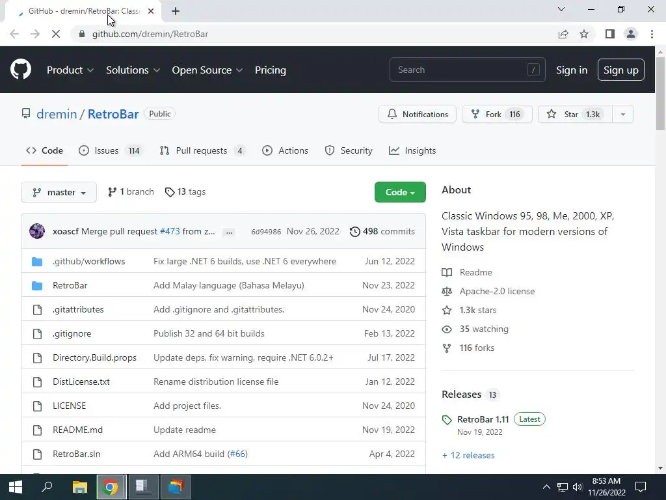Expand the Product dropdown menu
The width and height of the screenshot is (666, 500).
(x=70, y=70)
